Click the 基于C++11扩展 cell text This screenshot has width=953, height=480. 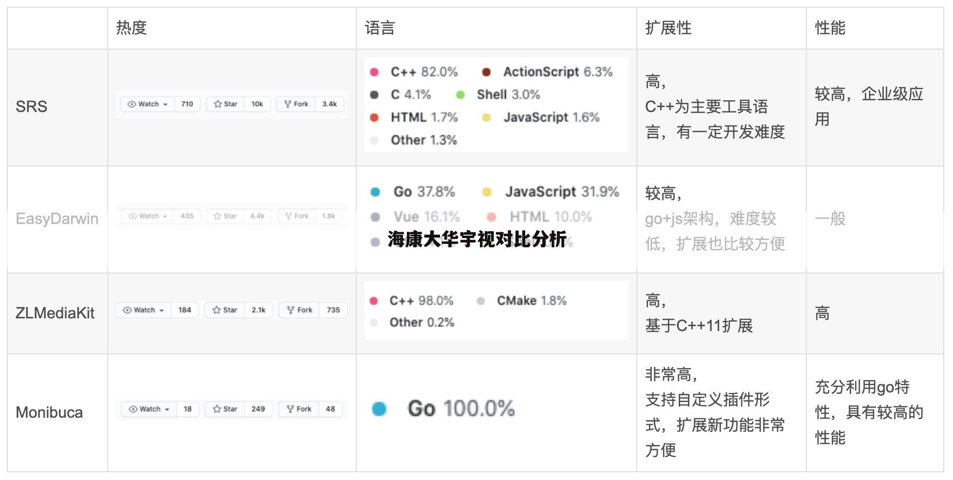(699, 325)
